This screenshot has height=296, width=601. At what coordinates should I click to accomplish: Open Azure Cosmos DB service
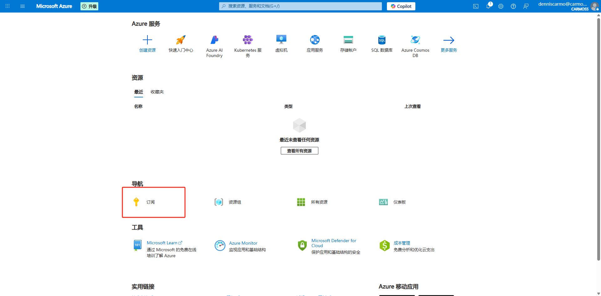pyautogui.click(x=415, y=40)
